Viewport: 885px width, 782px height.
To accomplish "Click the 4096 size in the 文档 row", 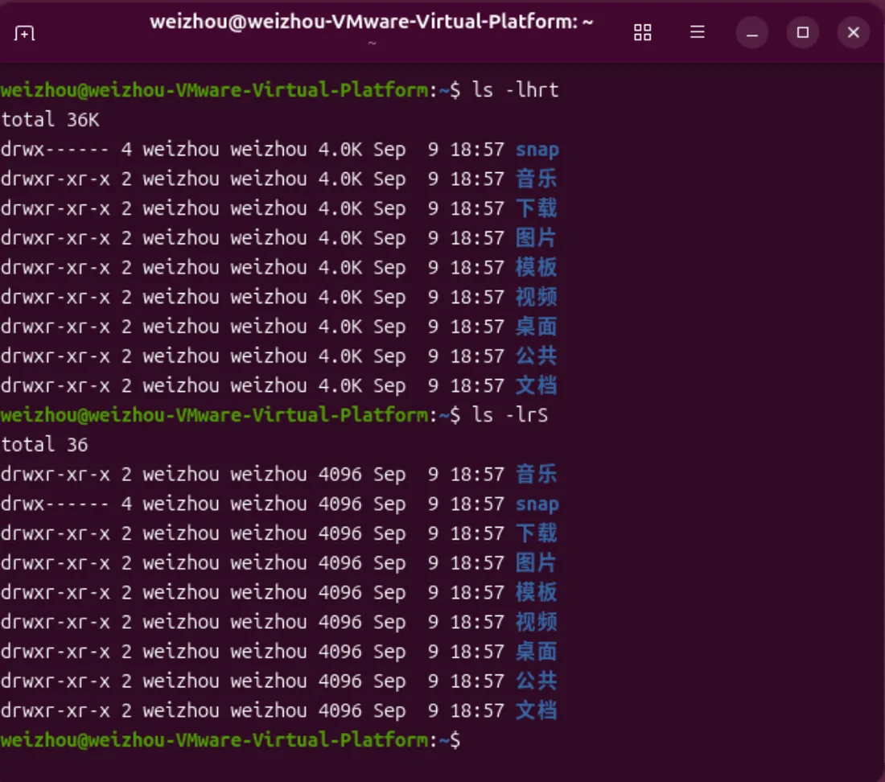I will coord(340,710).
